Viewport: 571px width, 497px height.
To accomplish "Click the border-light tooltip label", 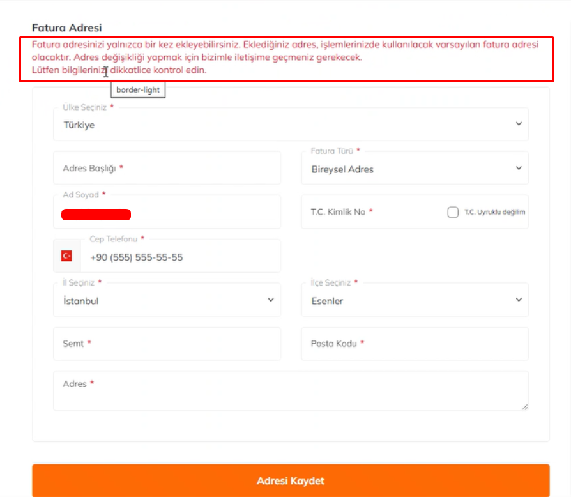I will (x=138, y=90).
